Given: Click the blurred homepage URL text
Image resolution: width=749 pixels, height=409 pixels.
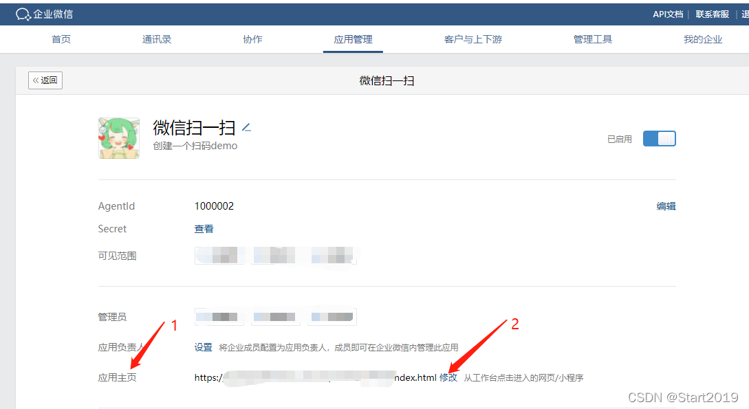Looking at the screenshot, I should pyautogui.click(x=315, y=377).
